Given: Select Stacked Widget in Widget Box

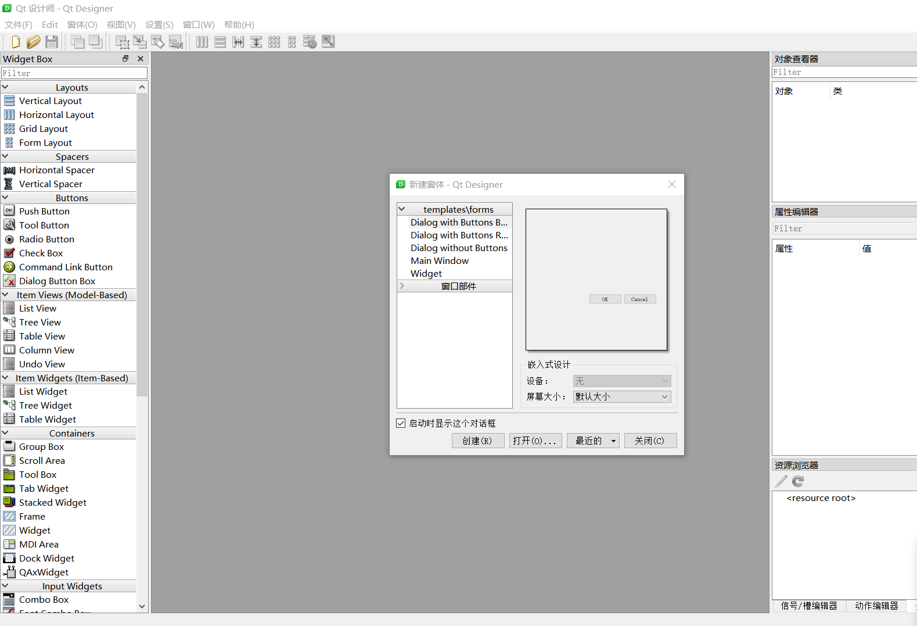Looking at the screenshot, I should 53,502.
